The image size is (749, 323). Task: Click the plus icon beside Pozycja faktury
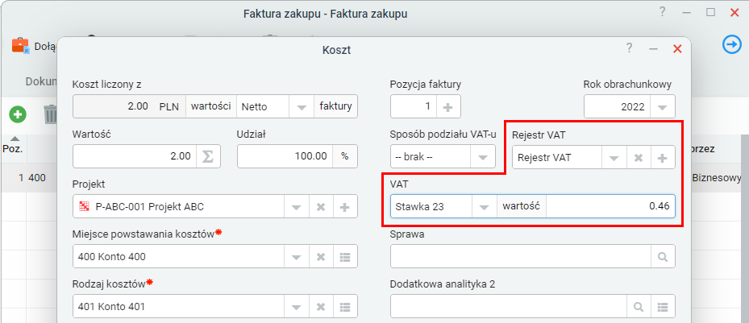click(447, 106)
